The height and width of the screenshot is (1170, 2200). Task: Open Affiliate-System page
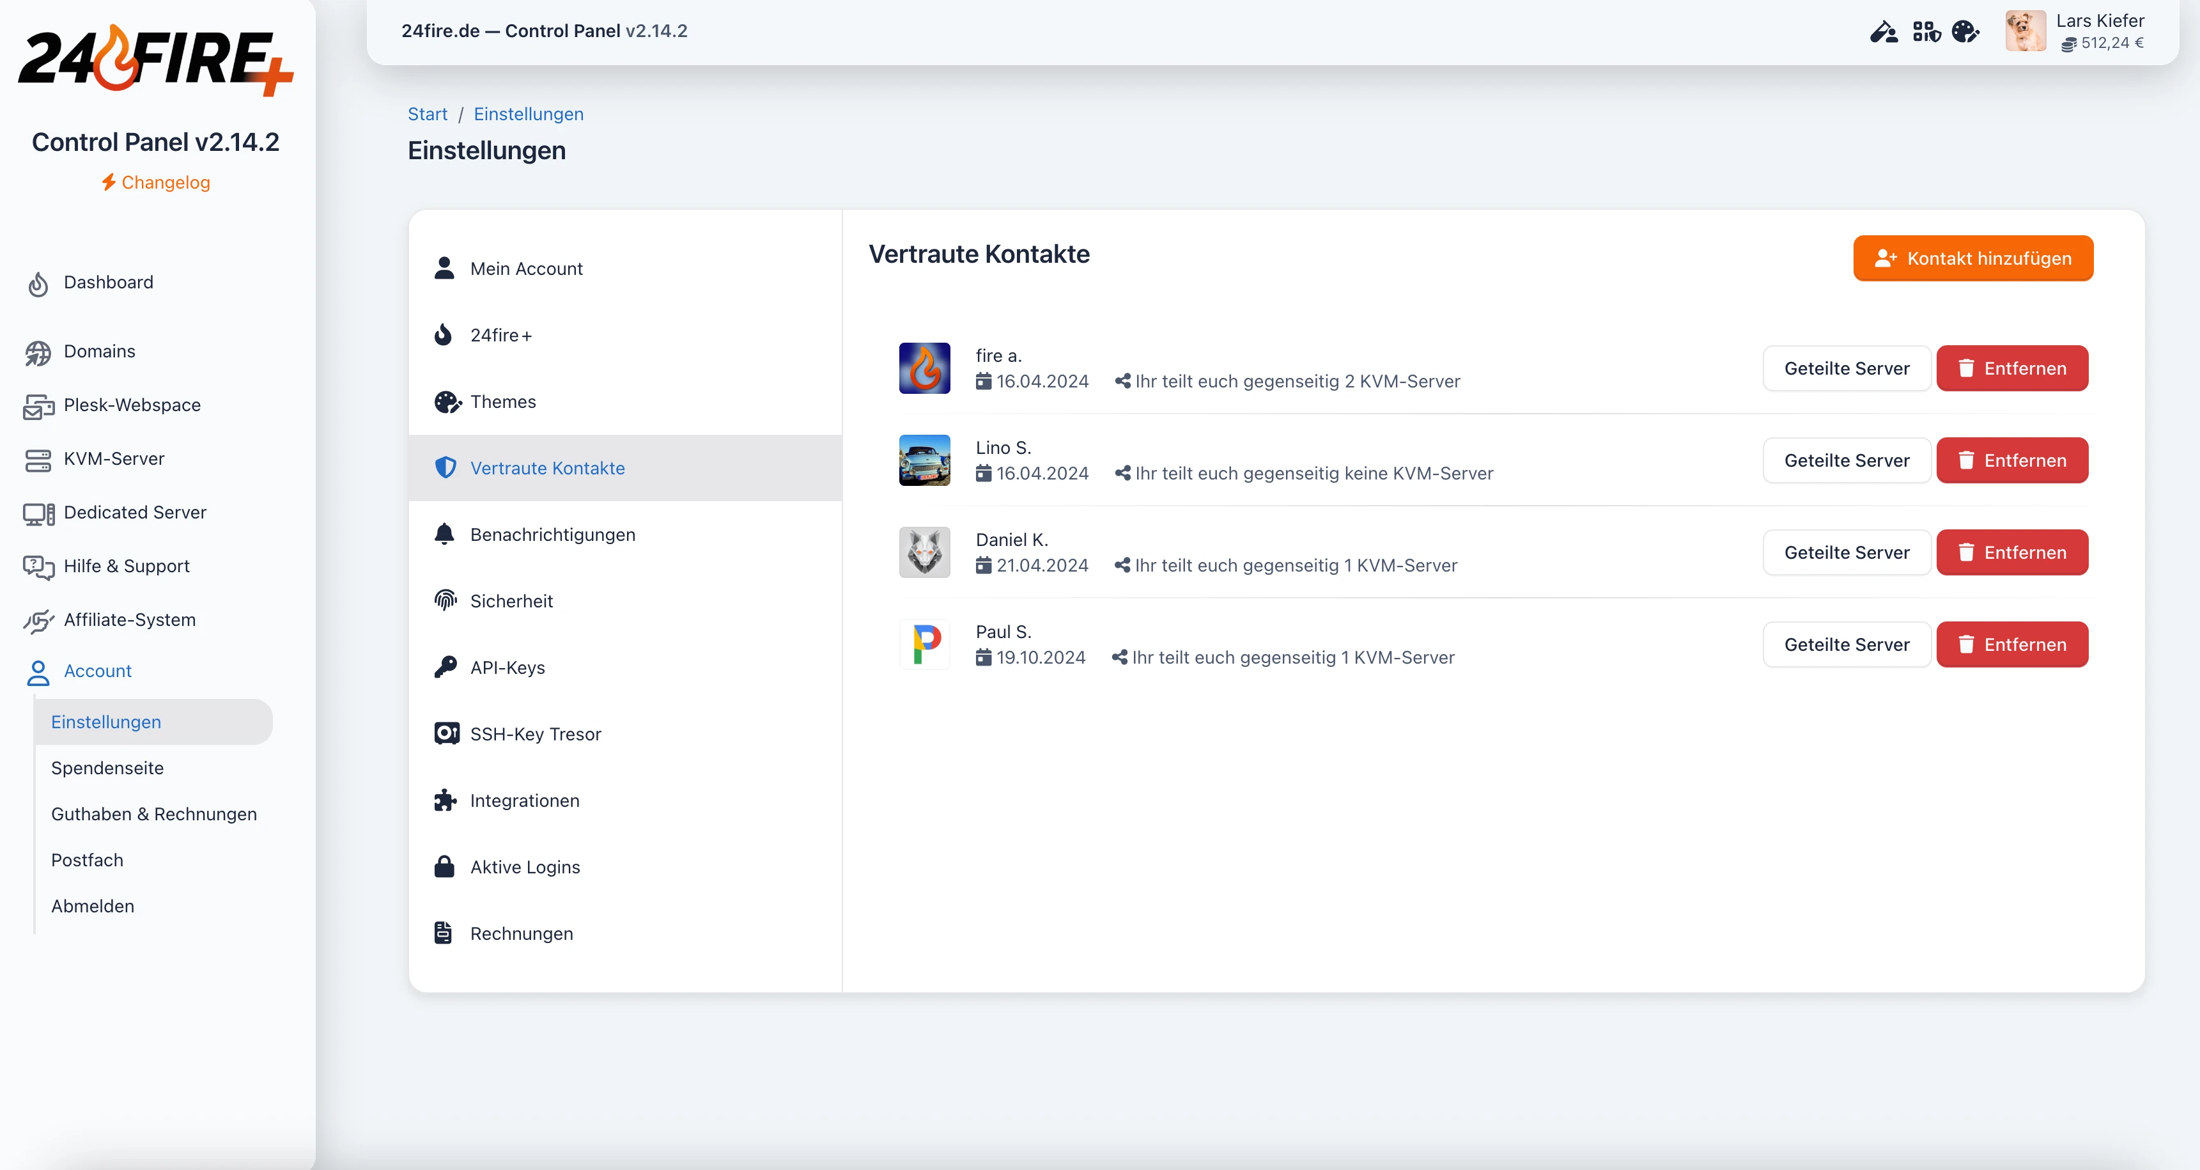click(x=130, y=620)
